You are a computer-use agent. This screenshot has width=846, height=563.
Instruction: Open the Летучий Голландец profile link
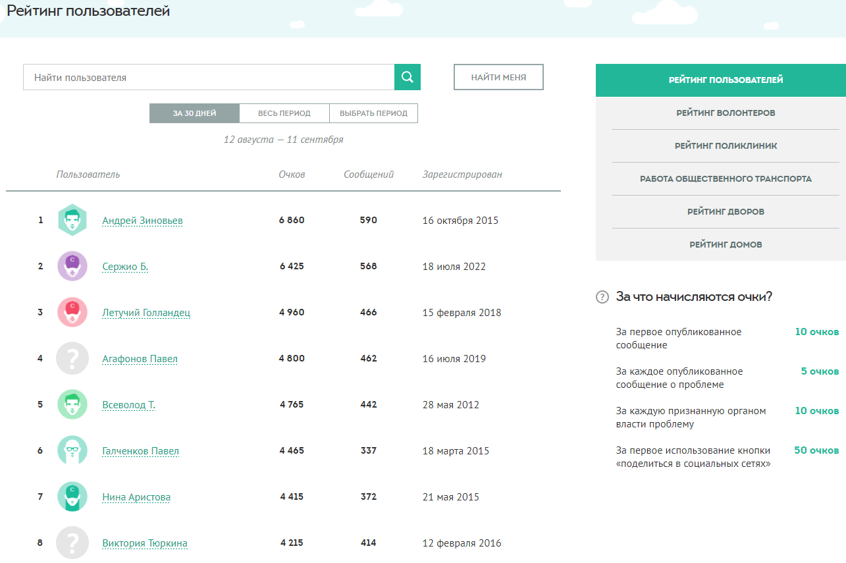[x=146, y=313]
